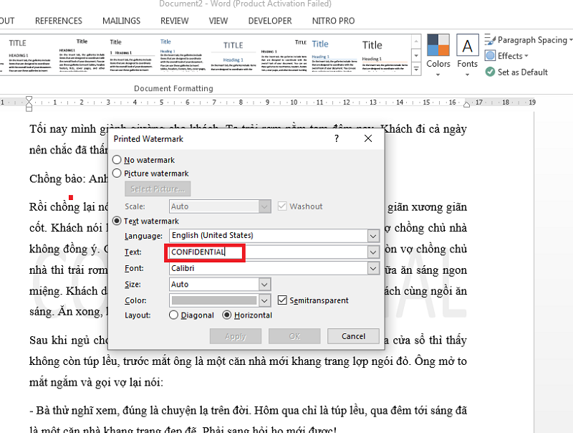
Task: Select the centered uppercase TITLE style thumbnail
Action: point(233,55)
